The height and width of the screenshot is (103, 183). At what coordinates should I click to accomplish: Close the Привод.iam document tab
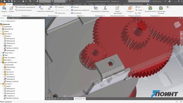tap(84, 99)
